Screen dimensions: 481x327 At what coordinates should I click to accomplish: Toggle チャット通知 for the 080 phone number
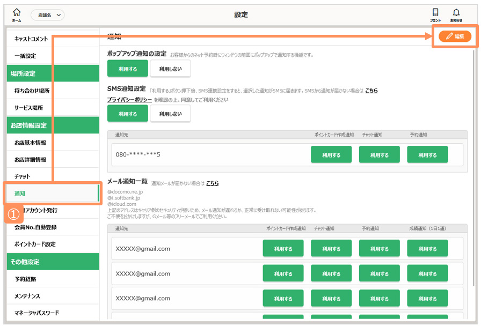pyautogui.click(x=379, y=155)
